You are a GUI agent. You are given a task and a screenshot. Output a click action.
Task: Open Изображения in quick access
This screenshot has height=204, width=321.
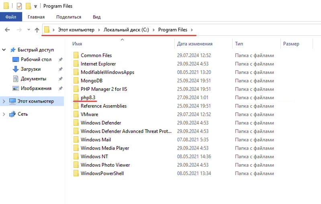tap(36, 88)
